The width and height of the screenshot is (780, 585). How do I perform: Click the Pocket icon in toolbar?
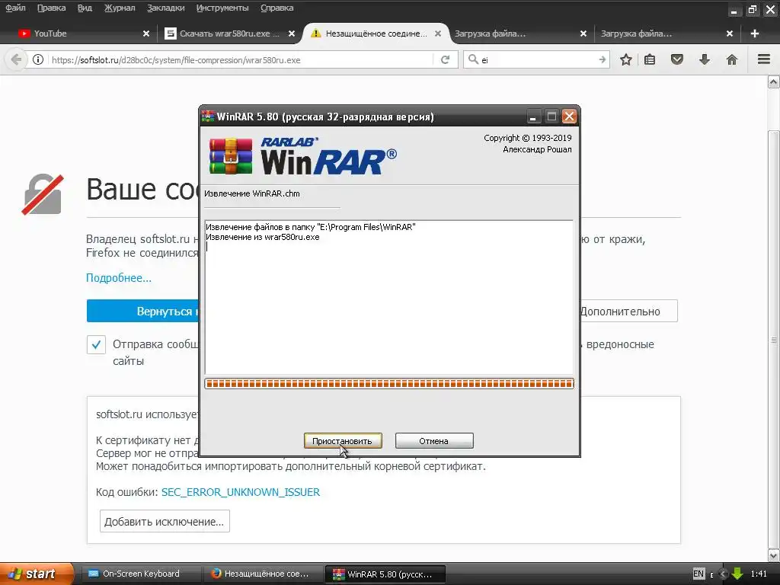tap(677, 59)
